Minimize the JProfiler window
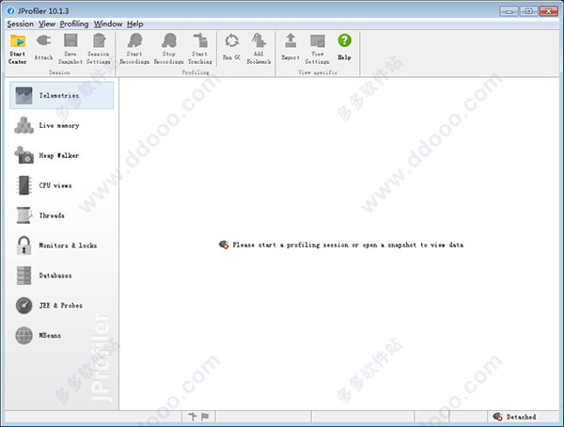564x427 pixels. (x=509, y=11)
